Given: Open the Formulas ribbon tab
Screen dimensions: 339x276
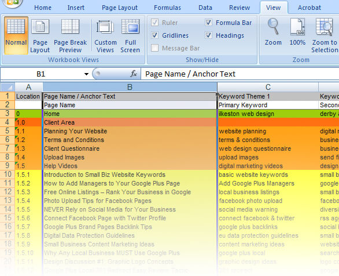Looking at the screenshot, I should pos(167,8).
